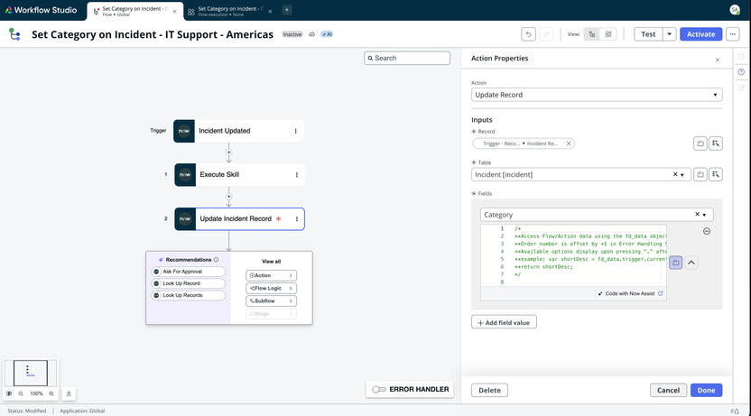Image resolution: width=751 pixels, height=416 pixels.
Task: Click Code with Now Assist link
Action: (631, 293)
